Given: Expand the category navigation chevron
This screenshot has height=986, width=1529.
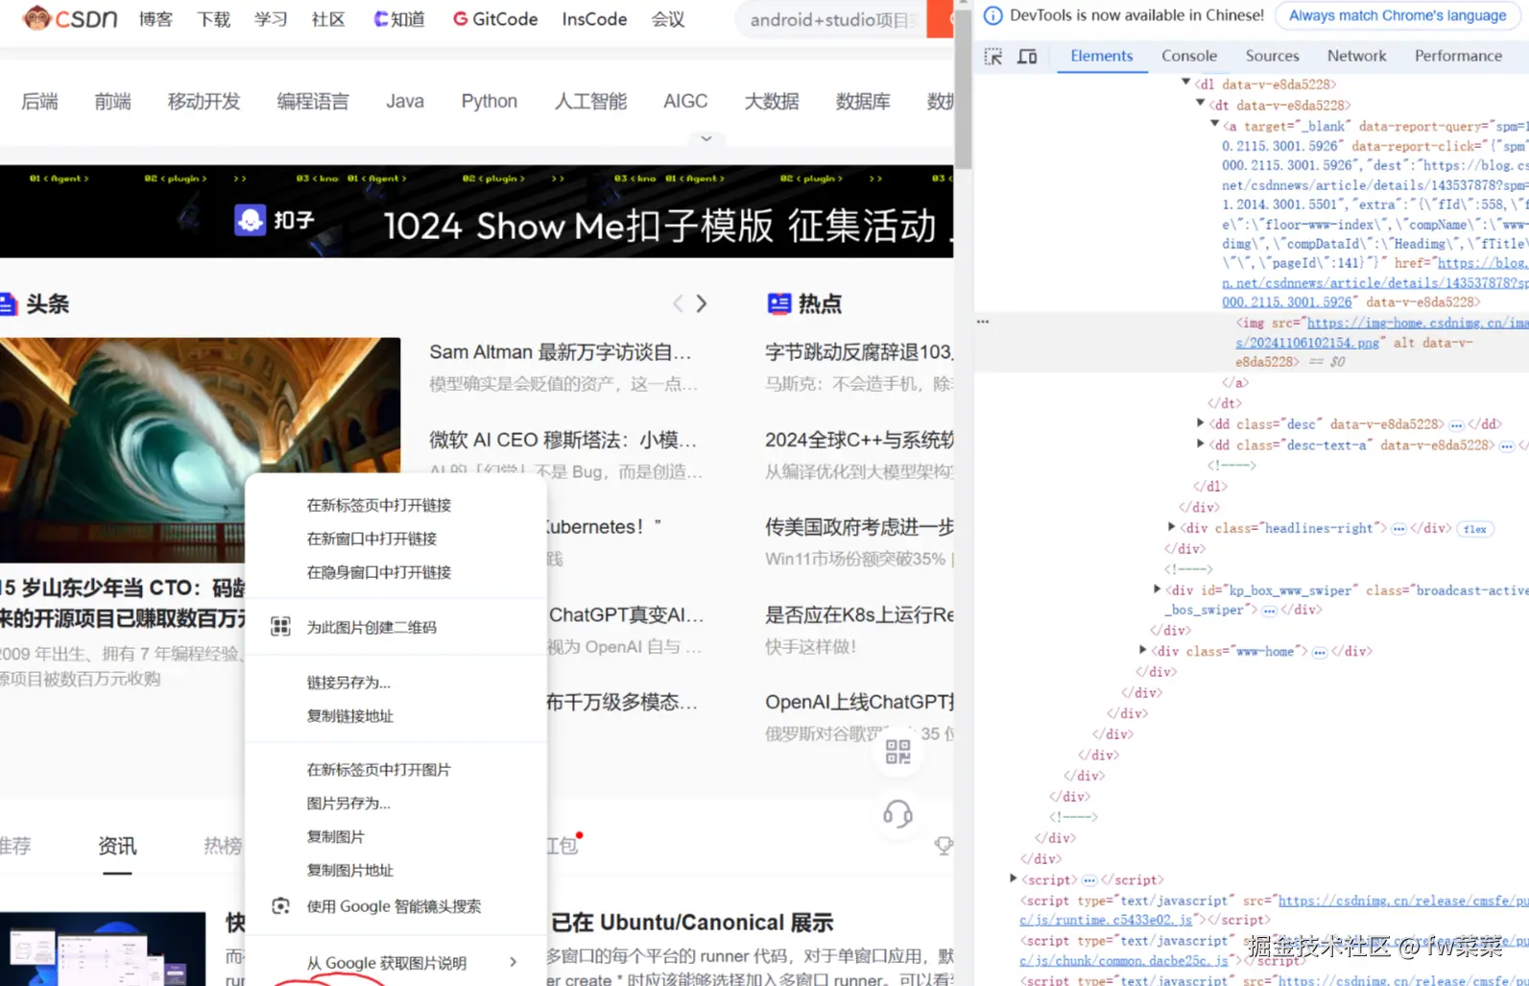Looking at the screenshot, I should tap(706, 138).
